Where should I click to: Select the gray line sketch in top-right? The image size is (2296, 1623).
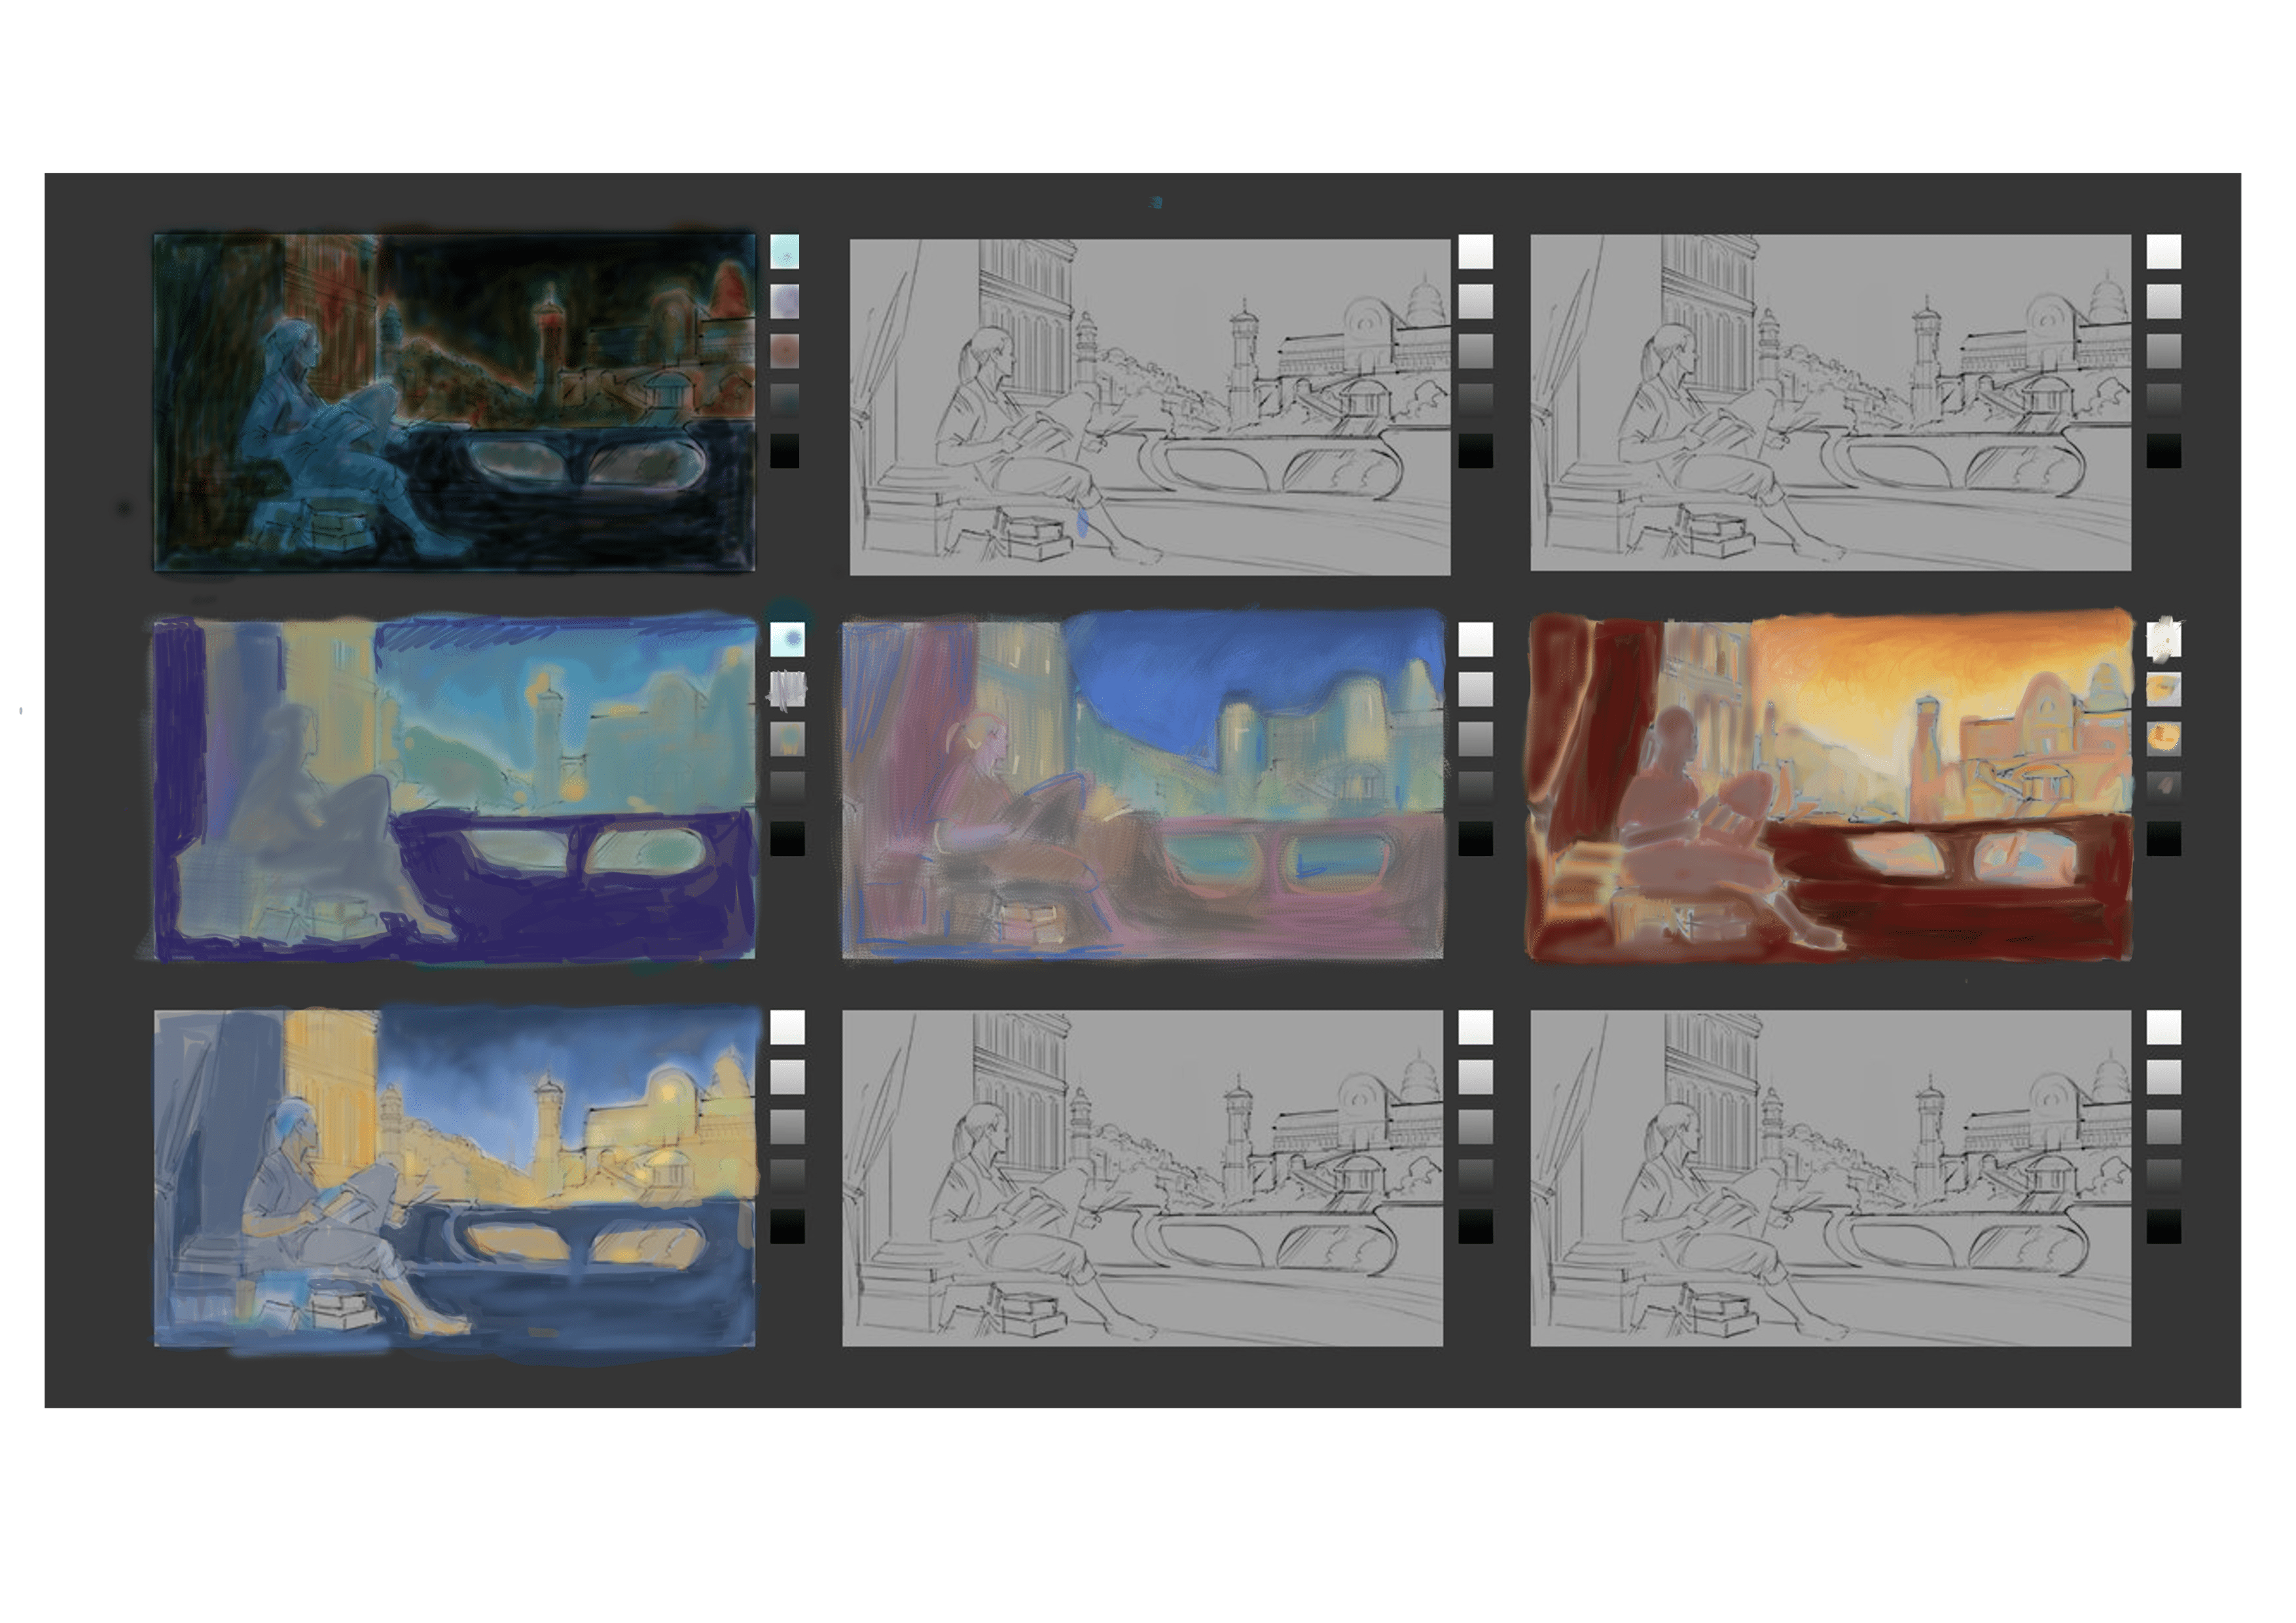coord(1830,402)
